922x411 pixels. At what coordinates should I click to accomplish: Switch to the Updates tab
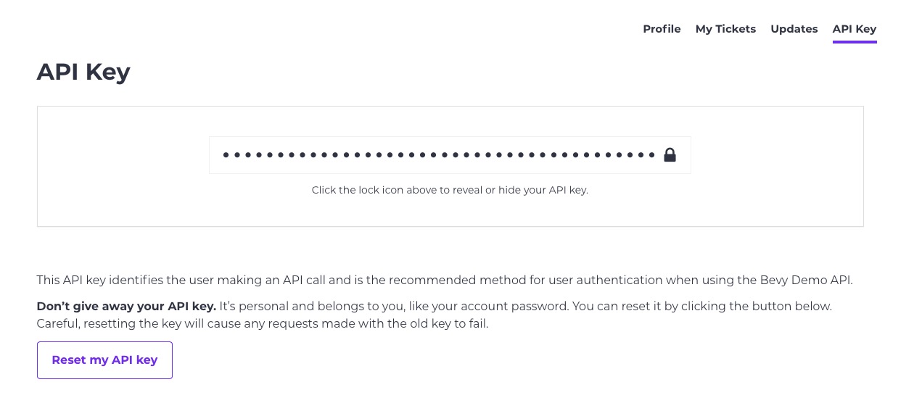[794, 29]
